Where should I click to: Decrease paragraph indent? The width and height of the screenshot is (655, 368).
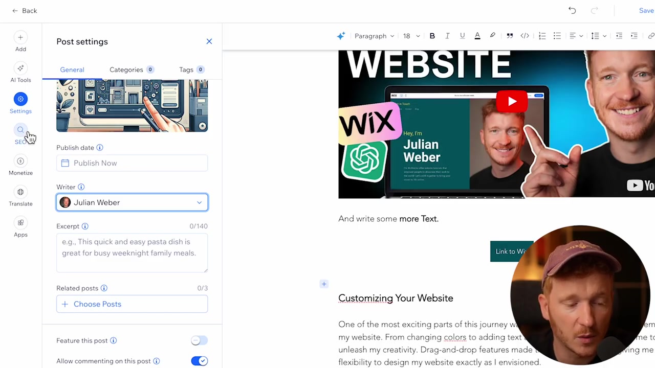tap(619, 36)
